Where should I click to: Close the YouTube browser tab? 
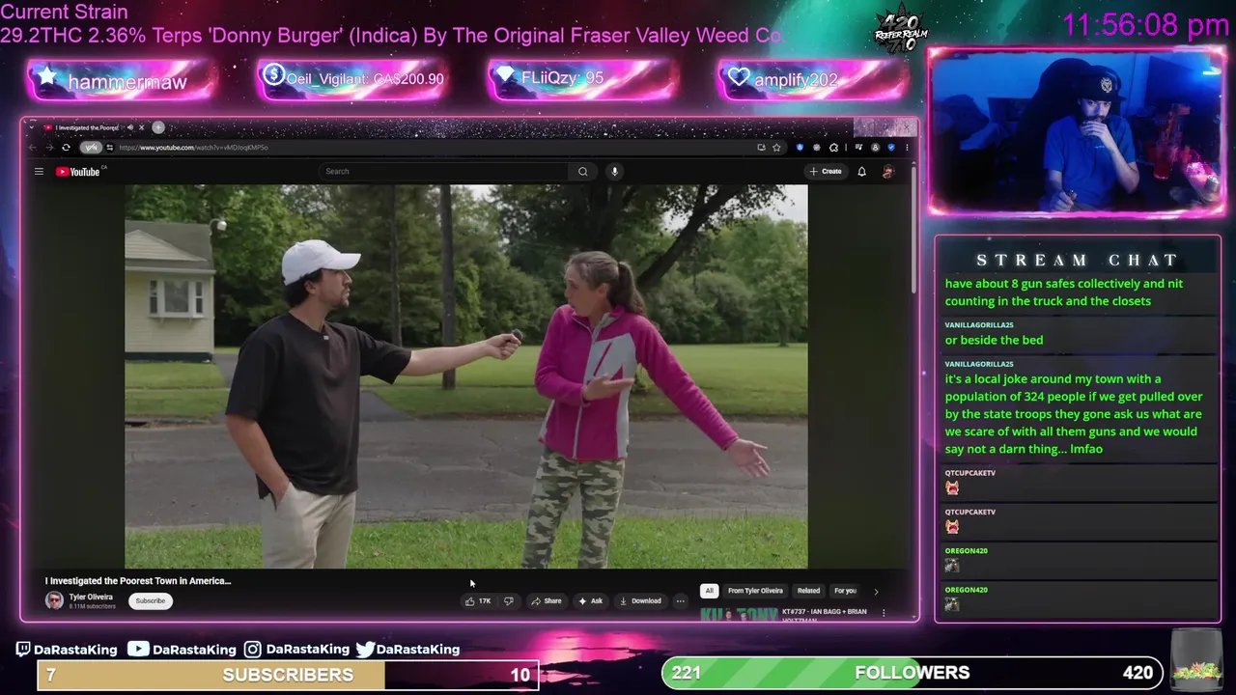[141, 127]
